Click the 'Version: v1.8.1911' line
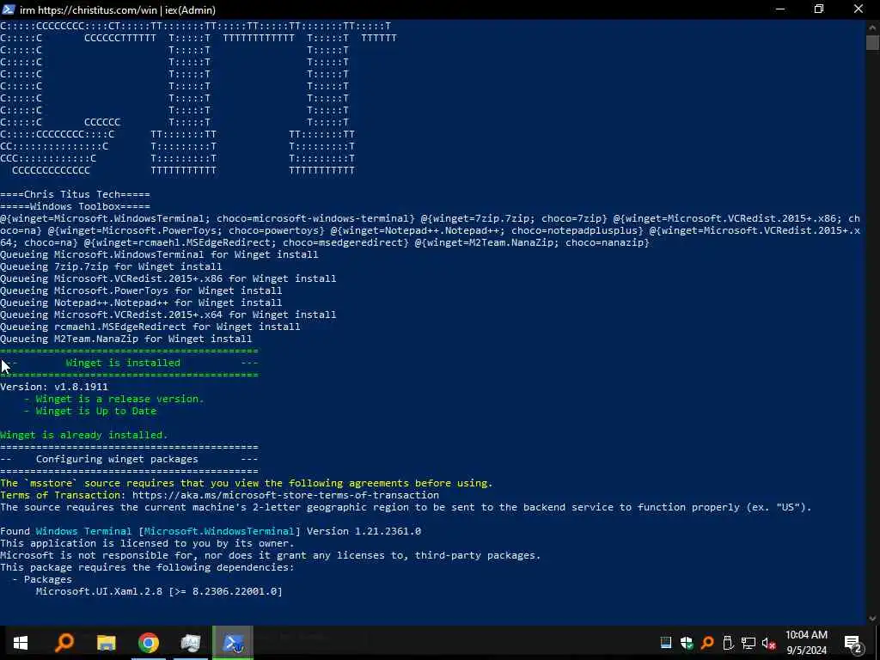The width and height of the screenshot is (880, 660). click(x=54, y=387)
